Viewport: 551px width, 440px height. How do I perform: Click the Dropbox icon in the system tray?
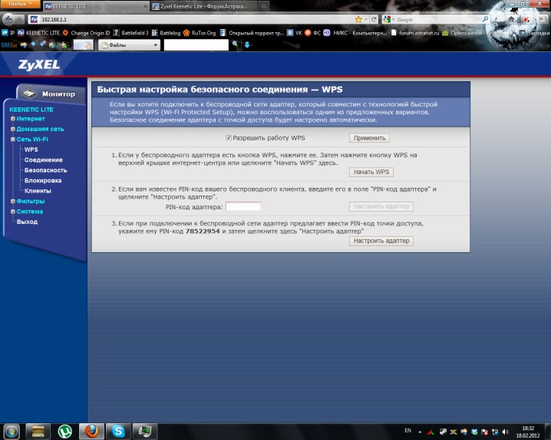pyautogui.click(x=474, y=432)
